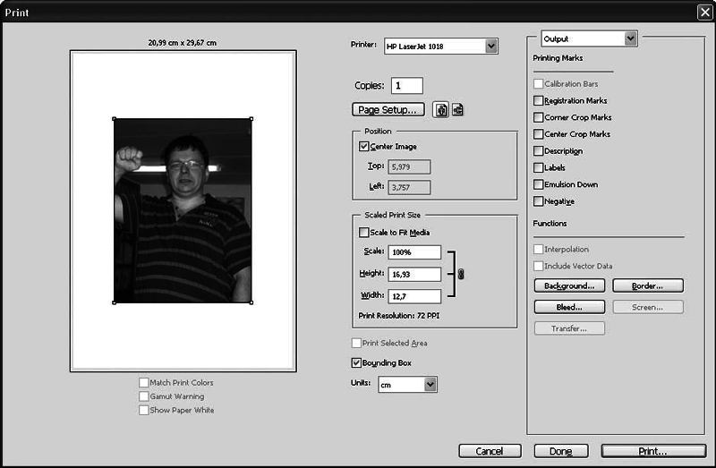Click the Height value field

pos(414,275)
